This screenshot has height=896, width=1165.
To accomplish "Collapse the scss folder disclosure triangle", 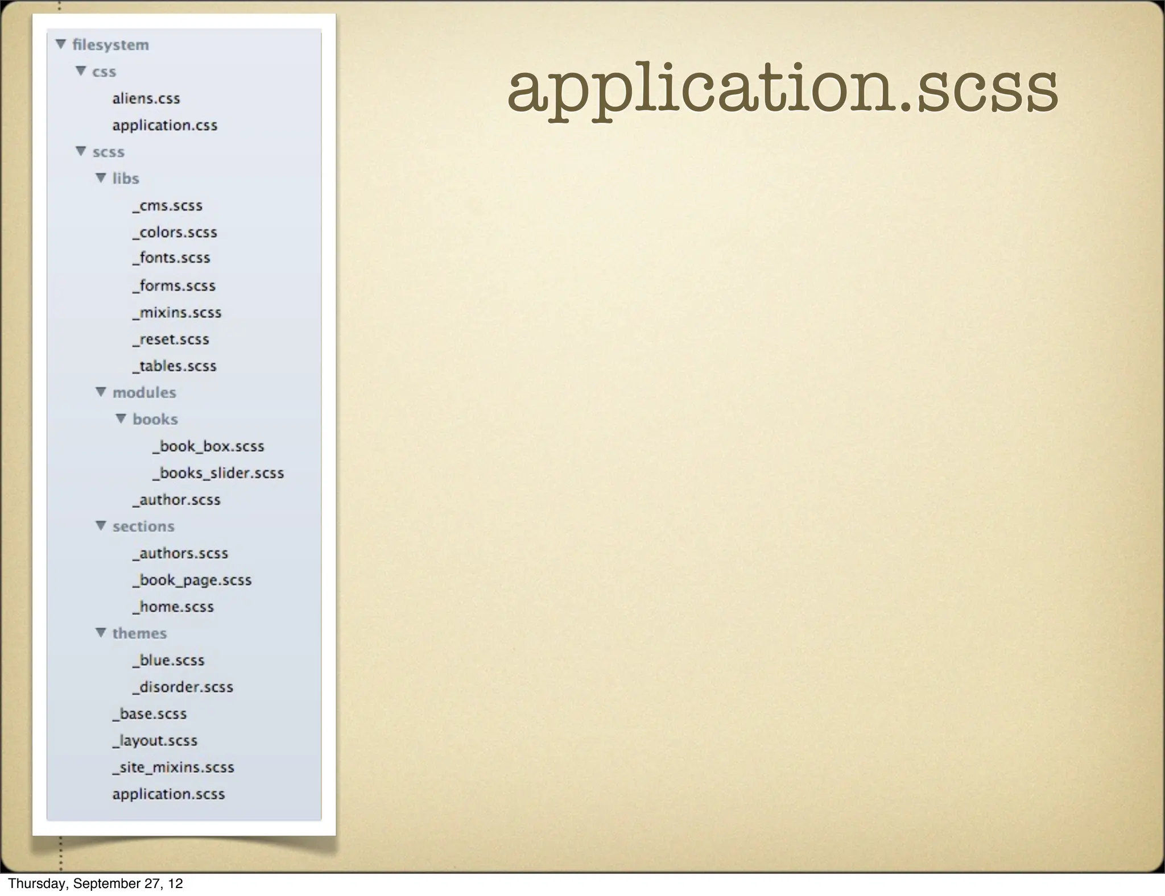I will pos(81,151).
